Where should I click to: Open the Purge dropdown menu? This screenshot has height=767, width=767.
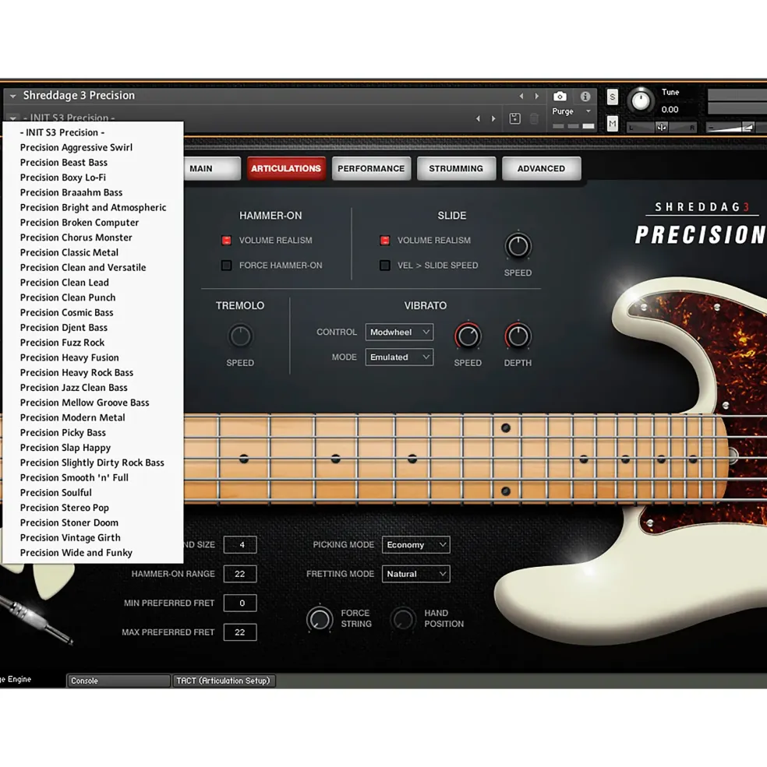coord(571,111)
